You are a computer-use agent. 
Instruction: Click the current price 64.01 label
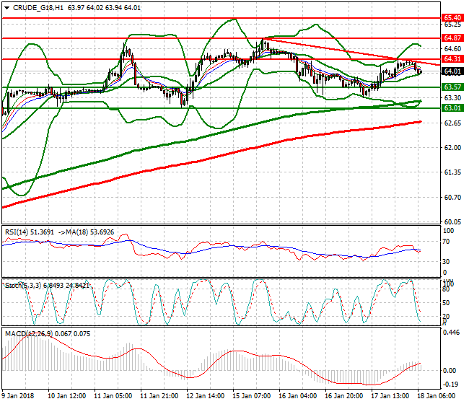452,71
